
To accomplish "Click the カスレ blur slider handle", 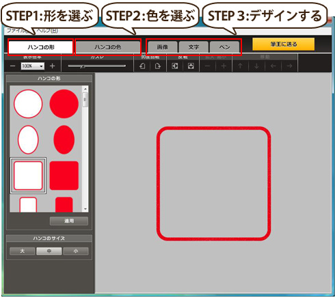I will coord(83,66).
